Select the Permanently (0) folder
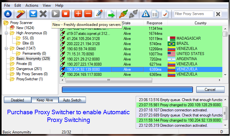231x136 pixels. pyautogui.click(x=34, y=53)
